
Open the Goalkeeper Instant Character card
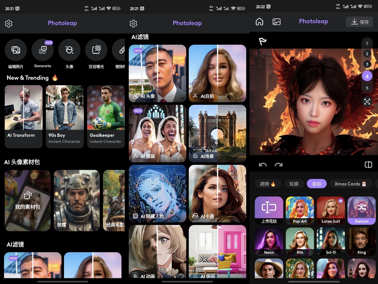(x=106, y=117)
